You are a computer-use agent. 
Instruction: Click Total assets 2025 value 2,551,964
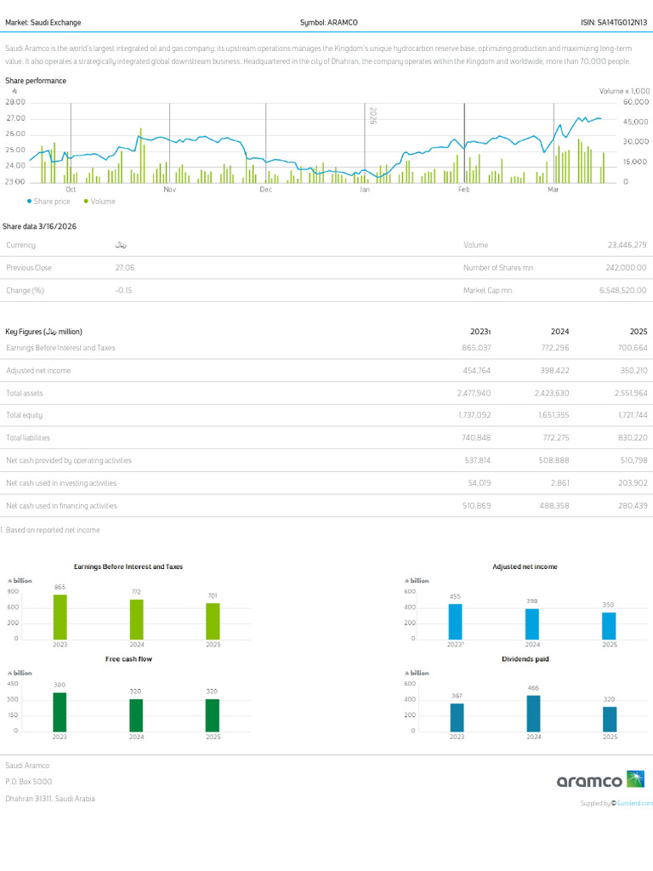[x=631, y=393]
